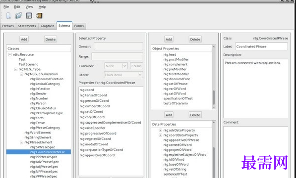Select nlg:coord property in list
This screenshot has width=297, height=178.
pos(87,90)
